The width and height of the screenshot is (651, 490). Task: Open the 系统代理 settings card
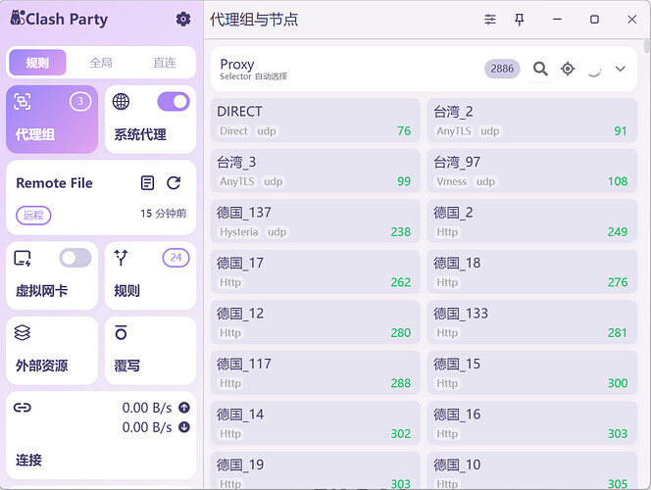click(x=150, y=120)
